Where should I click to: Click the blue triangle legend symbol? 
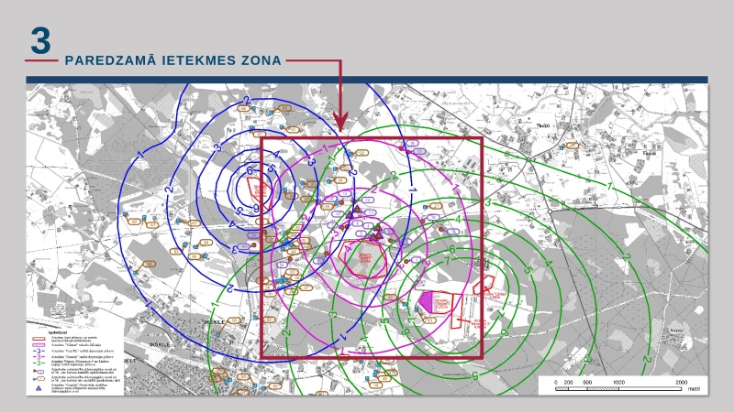point(39,388)
